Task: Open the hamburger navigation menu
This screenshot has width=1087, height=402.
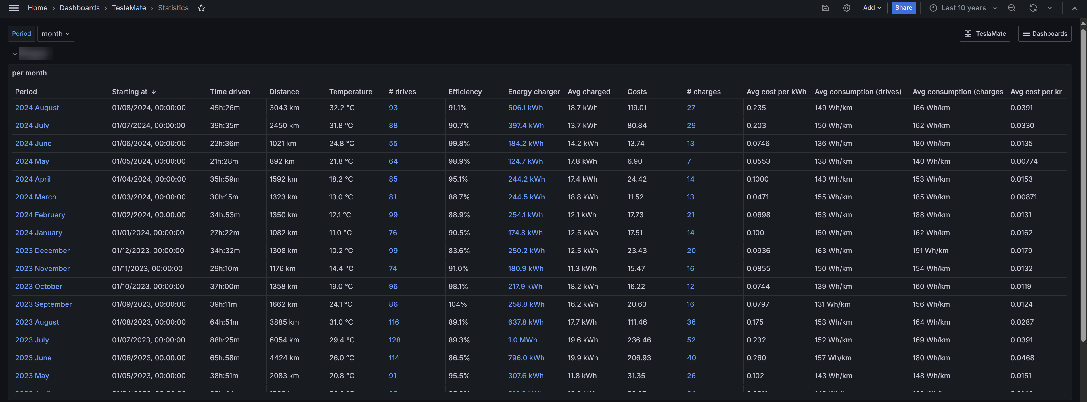Action: coord(14,8)
